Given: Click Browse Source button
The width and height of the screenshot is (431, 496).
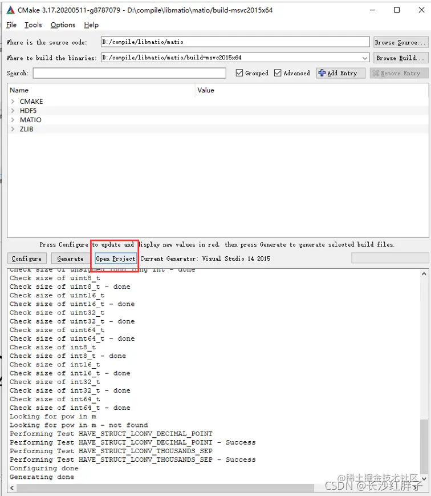Looking at the screenshot, I should [x=401, y=42].
